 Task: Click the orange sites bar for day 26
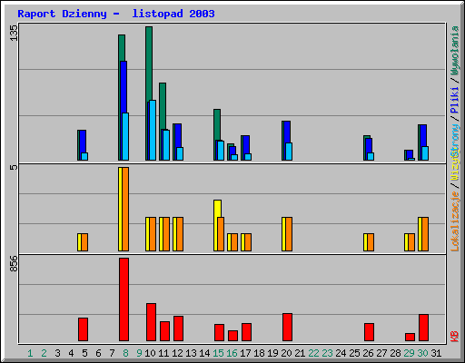coord(371,242)
